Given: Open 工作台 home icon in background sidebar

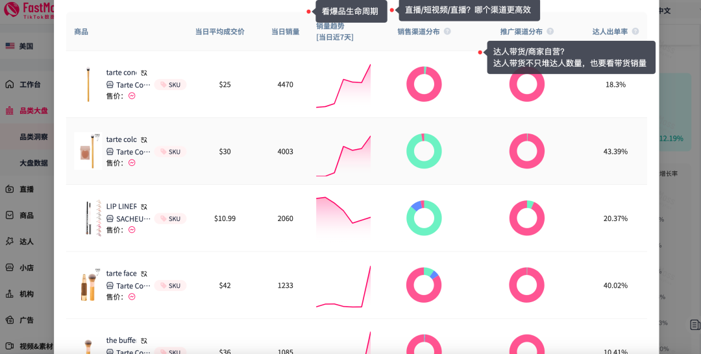Looking at the screenshot, I should click(9, 84).
